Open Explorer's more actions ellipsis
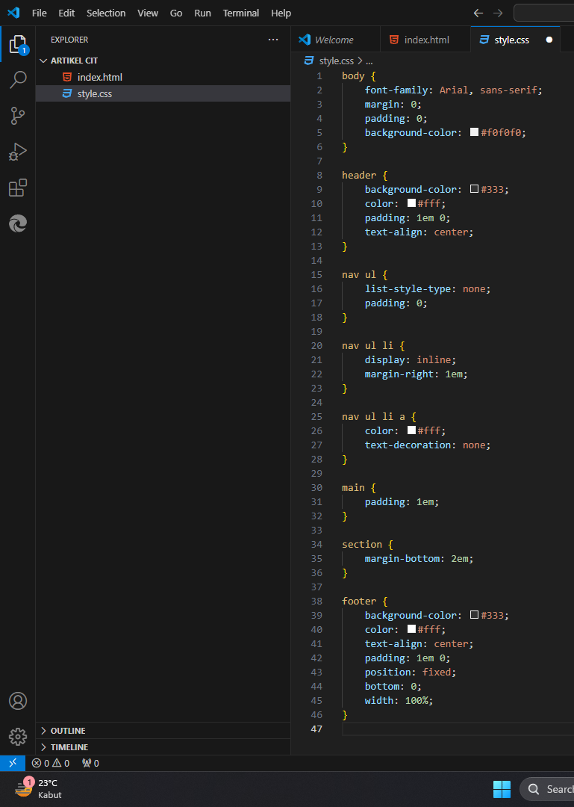 coord(273,40)
